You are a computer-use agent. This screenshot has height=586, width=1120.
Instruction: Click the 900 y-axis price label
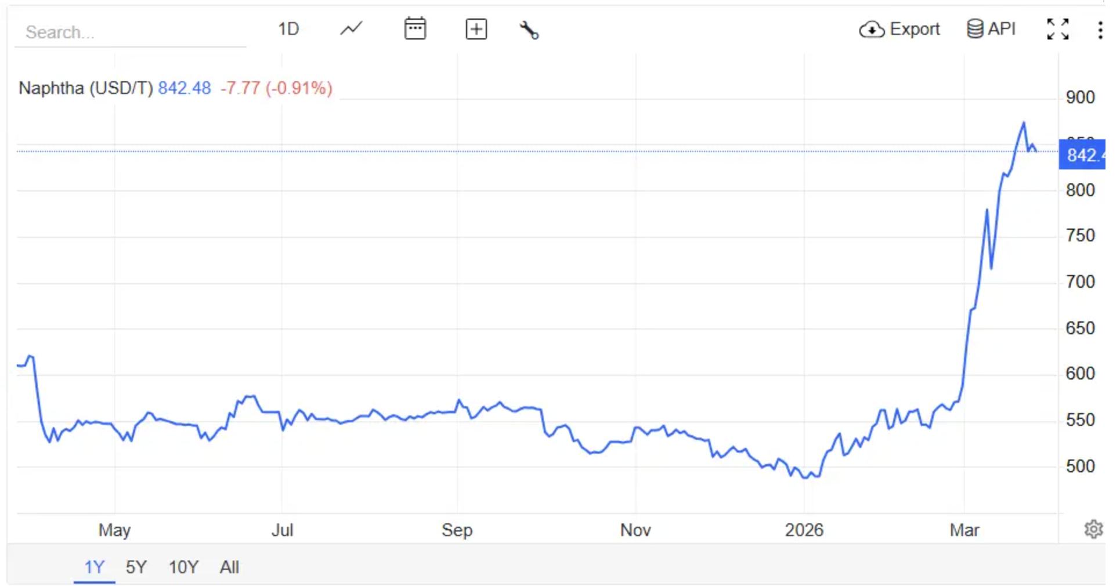1080,97
